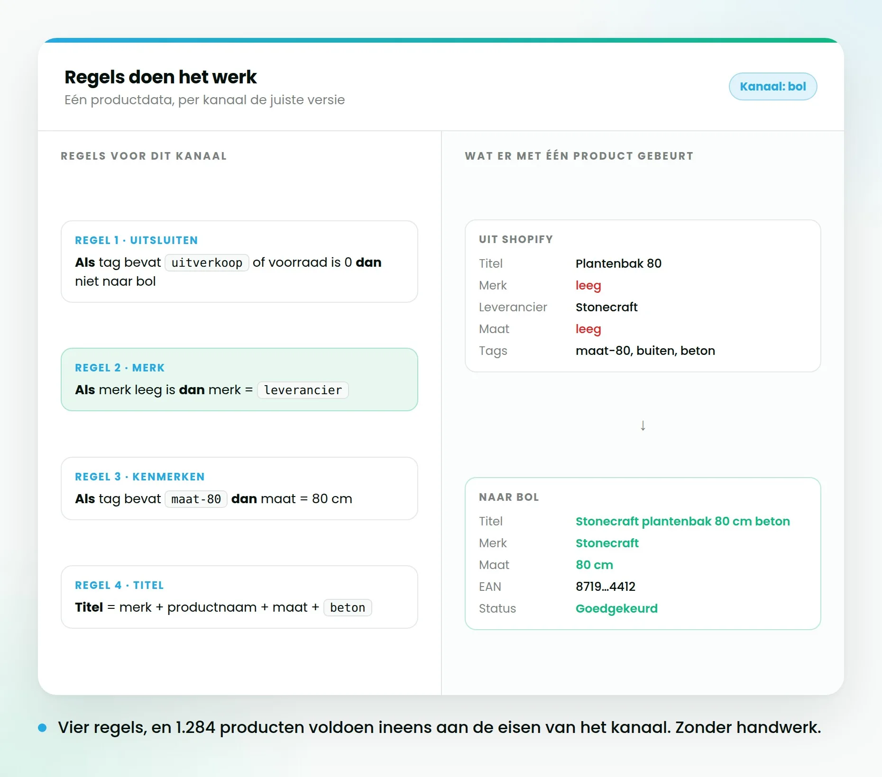Viewport: 882px width, 777px height.
Task: Click the caption Vier regels, en 1.284 producten
Action: point(439,727)
